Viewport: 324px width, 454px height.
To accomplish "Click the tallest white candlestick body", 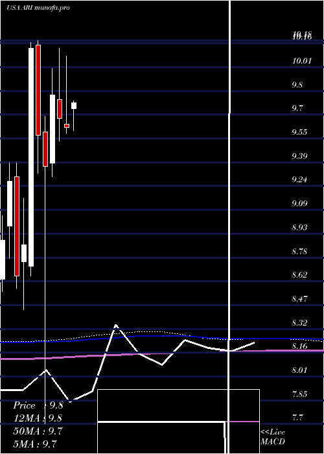I will [x=31, y=157].
